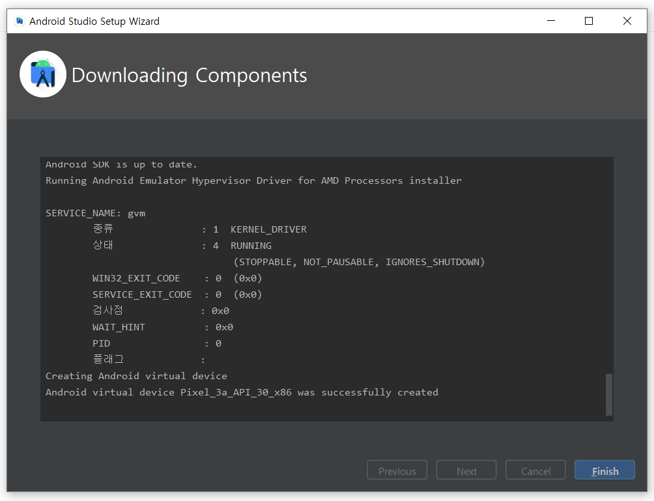
Task: Click 'Running Android Emulator Hypervisor Driver' line
Action: coord(253,180)
